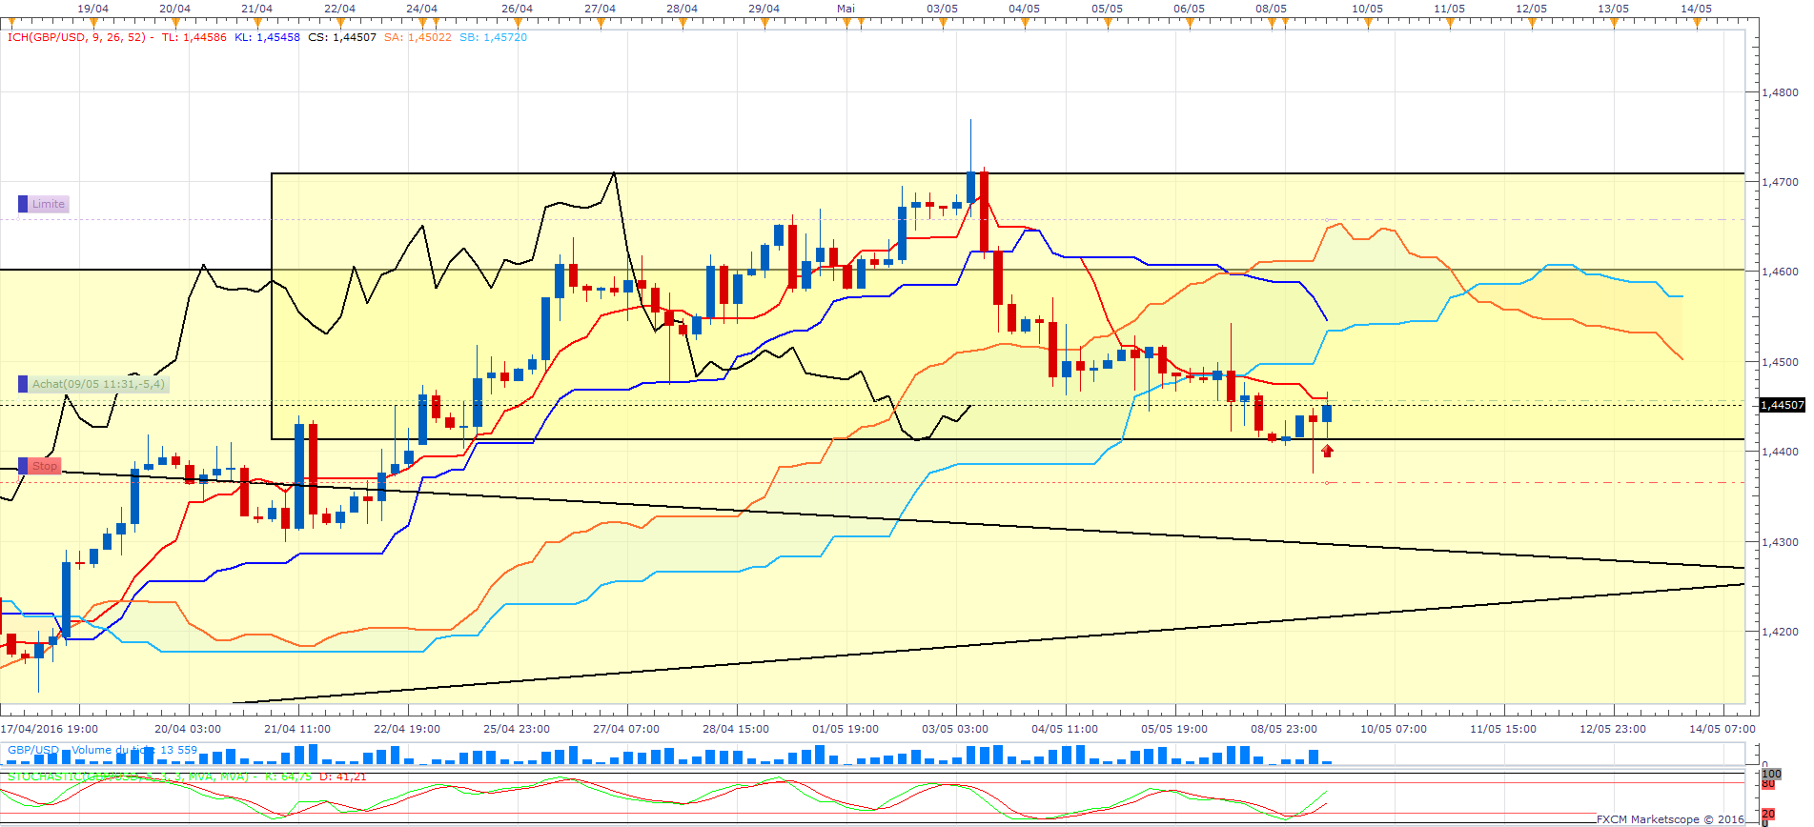Click the 22/04 19:00 time axis label
Screen dimensions: 1814x827
(x=407, y=729)
